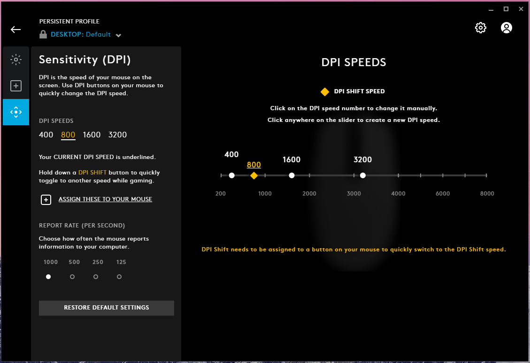Go back with the left arrow icon
The height and width of the screenshot is (363, 530).
tap(15, 30)
